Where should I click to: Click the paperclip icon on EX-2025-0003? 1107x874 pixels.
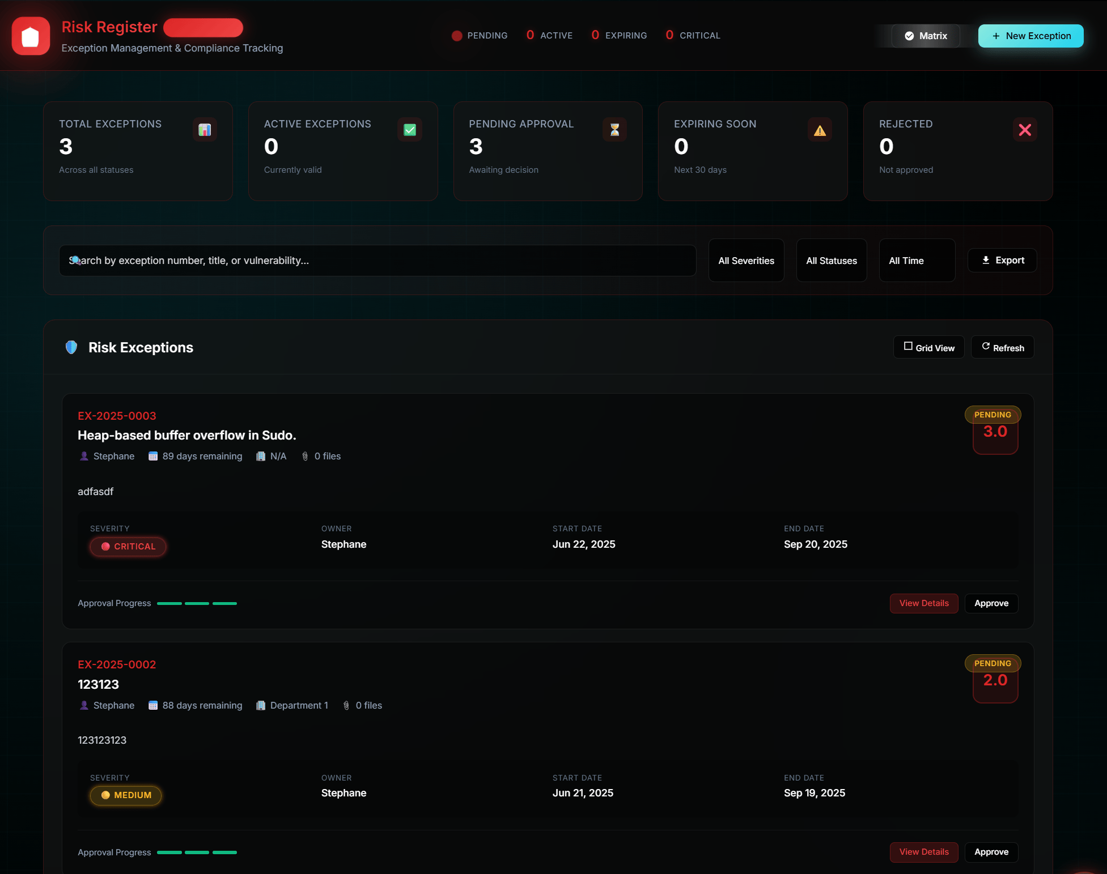coord(305,456)
